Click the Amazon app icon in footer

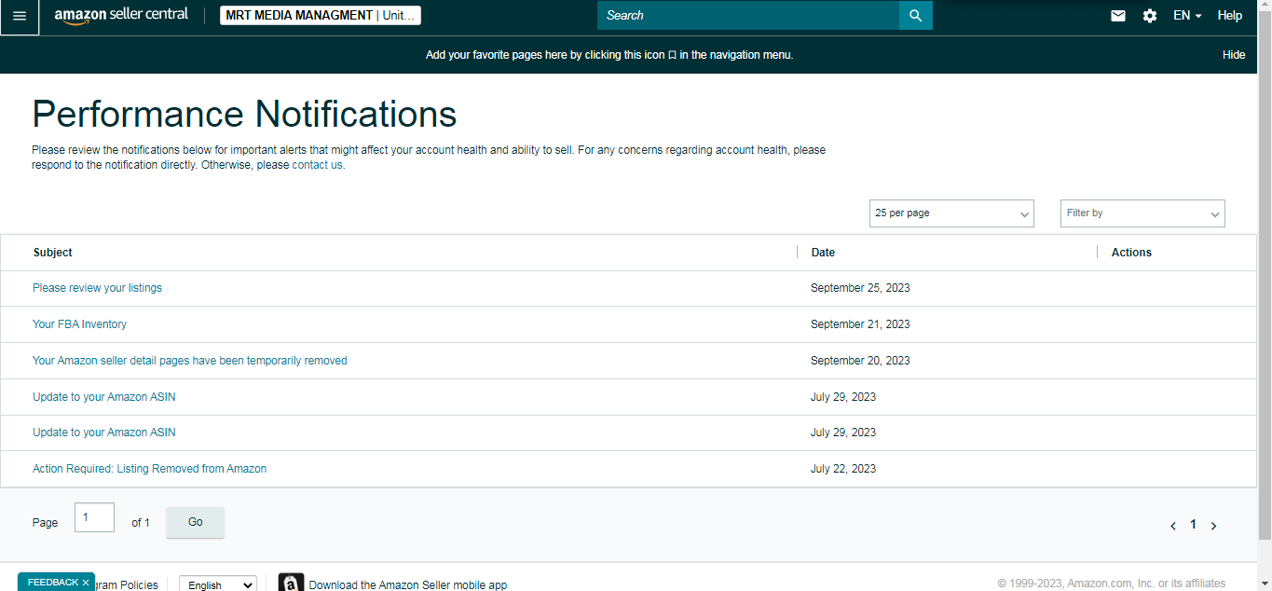[291, 584]
